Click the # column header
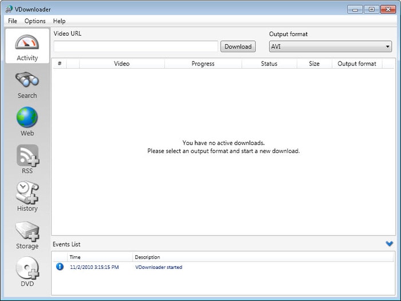Screen dimensions: 401x301 coord(60,64)
